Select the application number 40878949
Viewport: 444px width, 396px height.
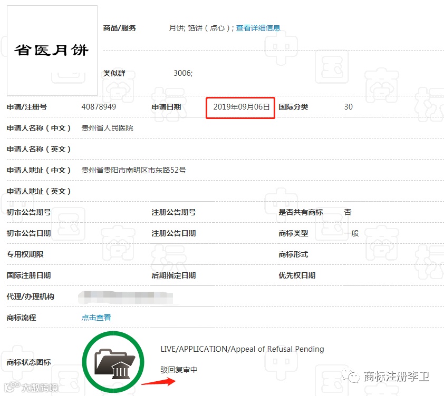(99, 107)
